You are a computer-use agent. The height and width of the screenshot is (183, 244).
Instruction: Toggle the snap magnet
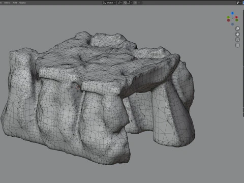[125, 3]
